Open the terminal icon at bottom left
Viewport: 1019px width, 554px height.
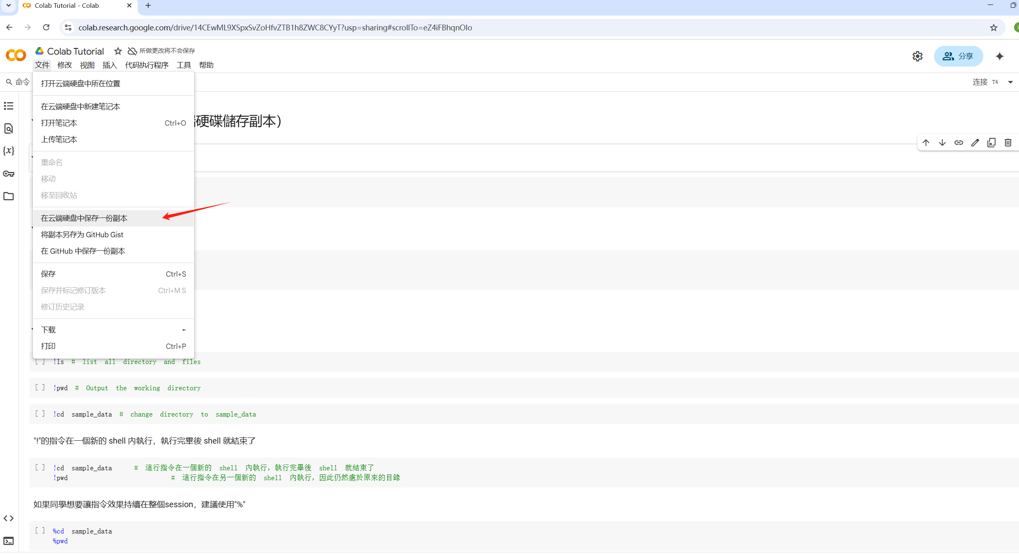[x=9, y=541]
